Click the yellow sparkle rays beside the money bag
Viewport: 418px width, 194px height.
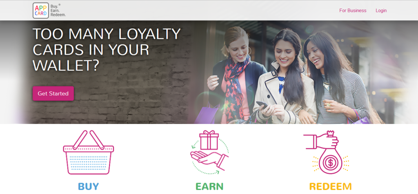316,163
